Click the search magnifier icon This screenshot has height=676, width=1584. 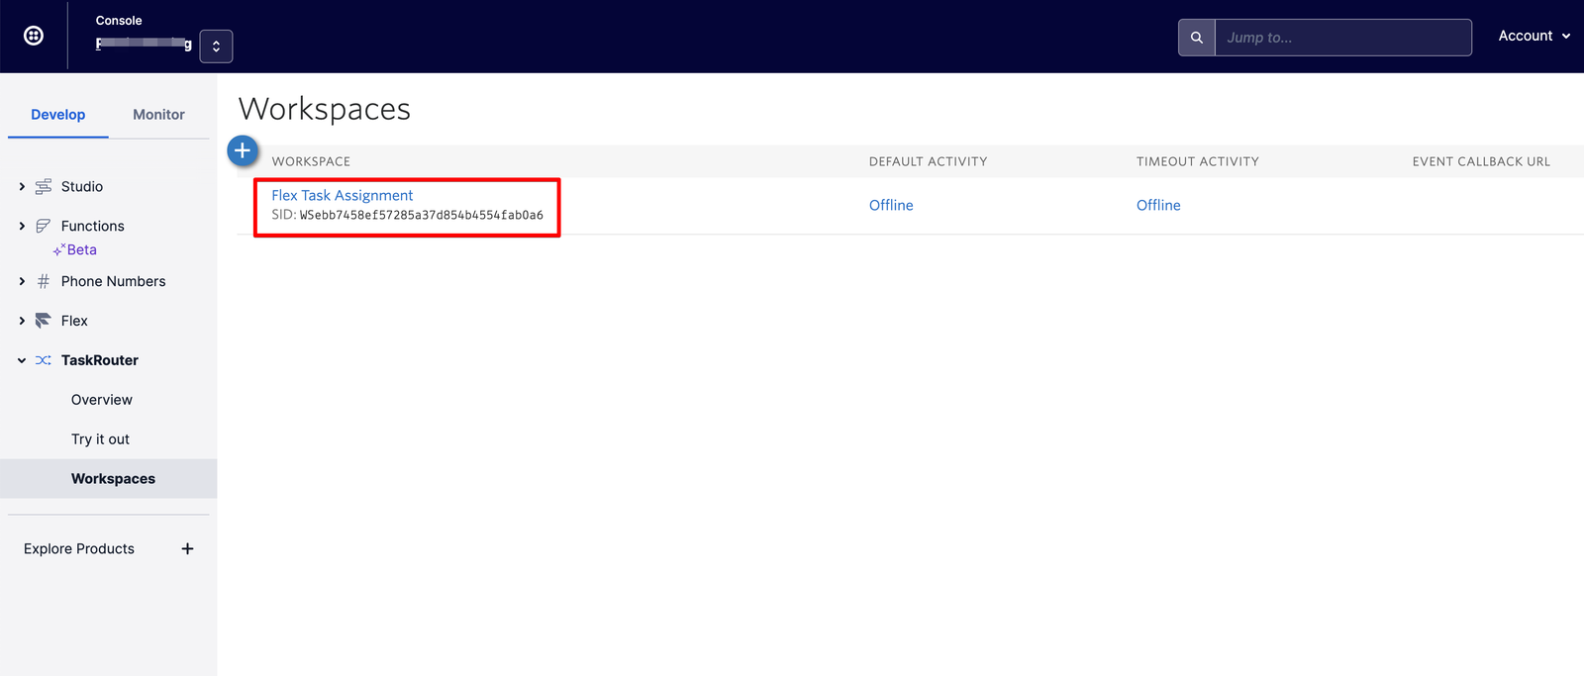click(x=1196, y=38)
